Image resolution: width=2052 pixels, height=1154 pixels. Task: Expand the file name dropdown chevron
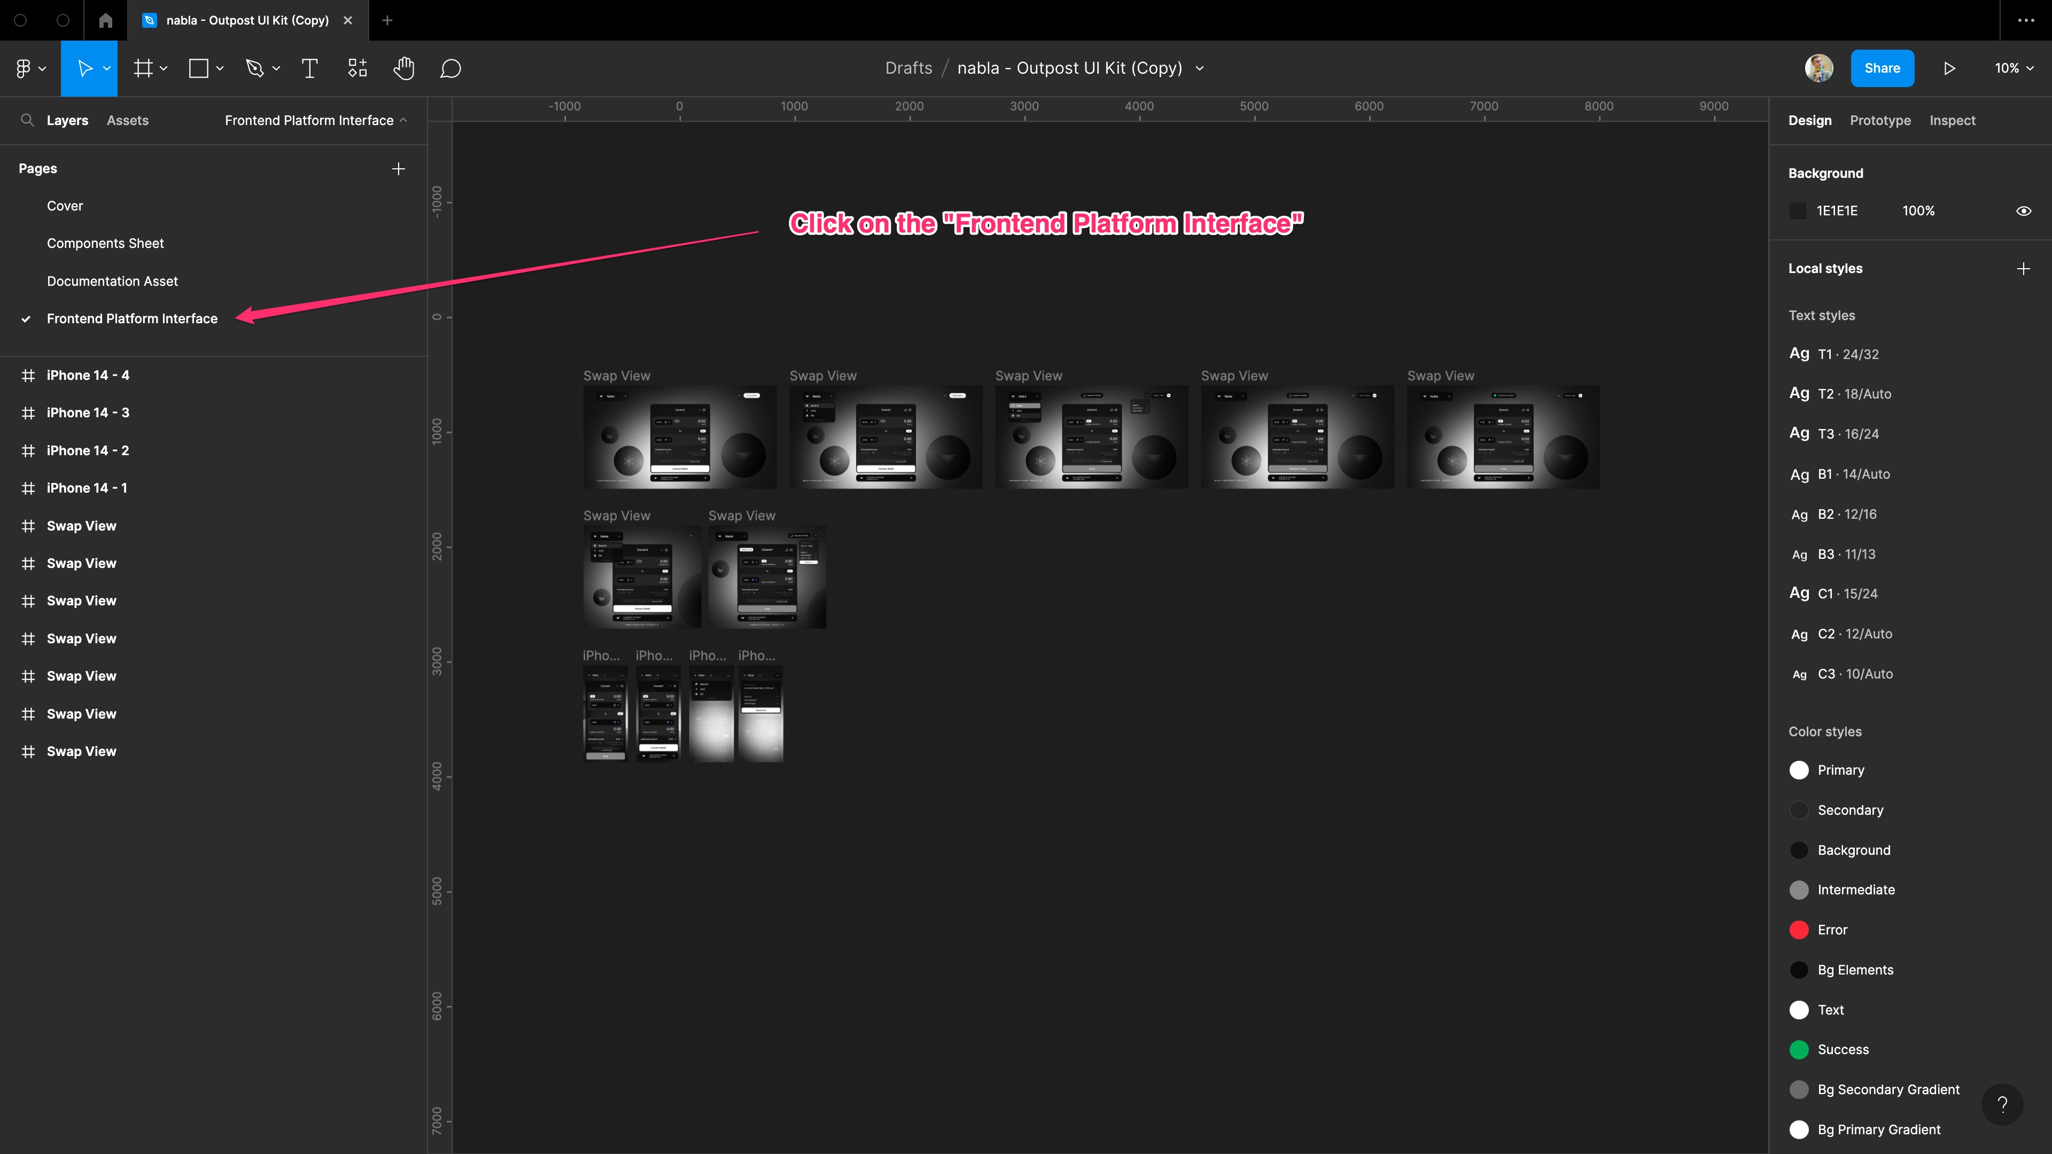tap(1200, 68)
